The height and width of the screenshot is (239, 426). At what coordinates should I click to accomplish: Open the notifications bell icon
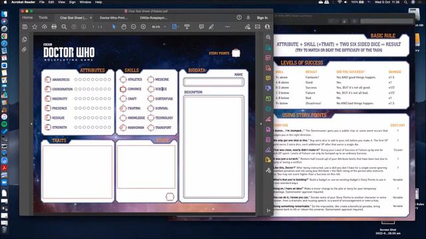click(248, 17)
